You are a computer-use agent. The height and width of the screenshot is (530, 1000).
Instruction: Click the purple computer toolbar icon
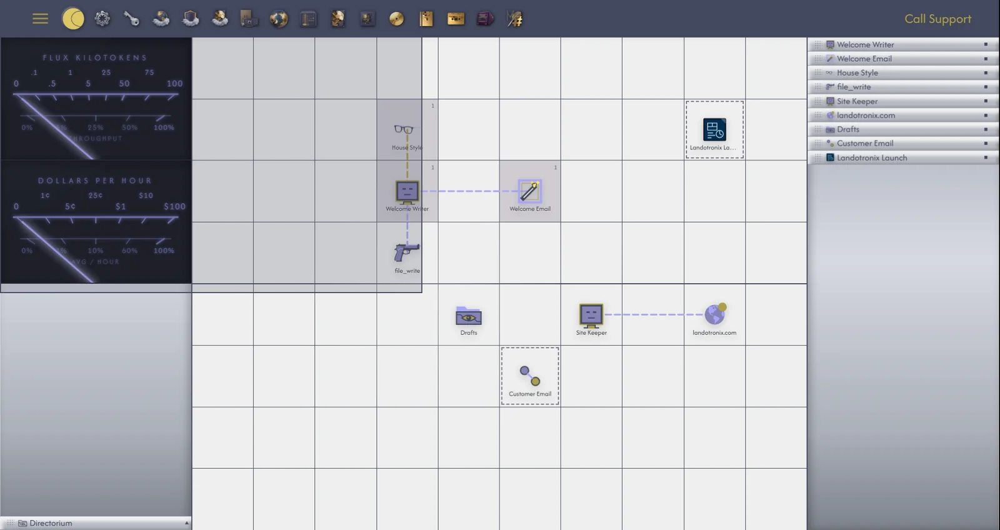tap(485, 19)
